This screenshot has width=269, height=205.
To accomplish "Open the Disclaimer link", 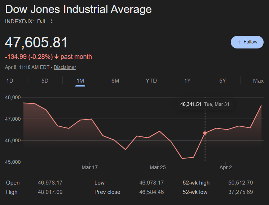I will [65, 67].
